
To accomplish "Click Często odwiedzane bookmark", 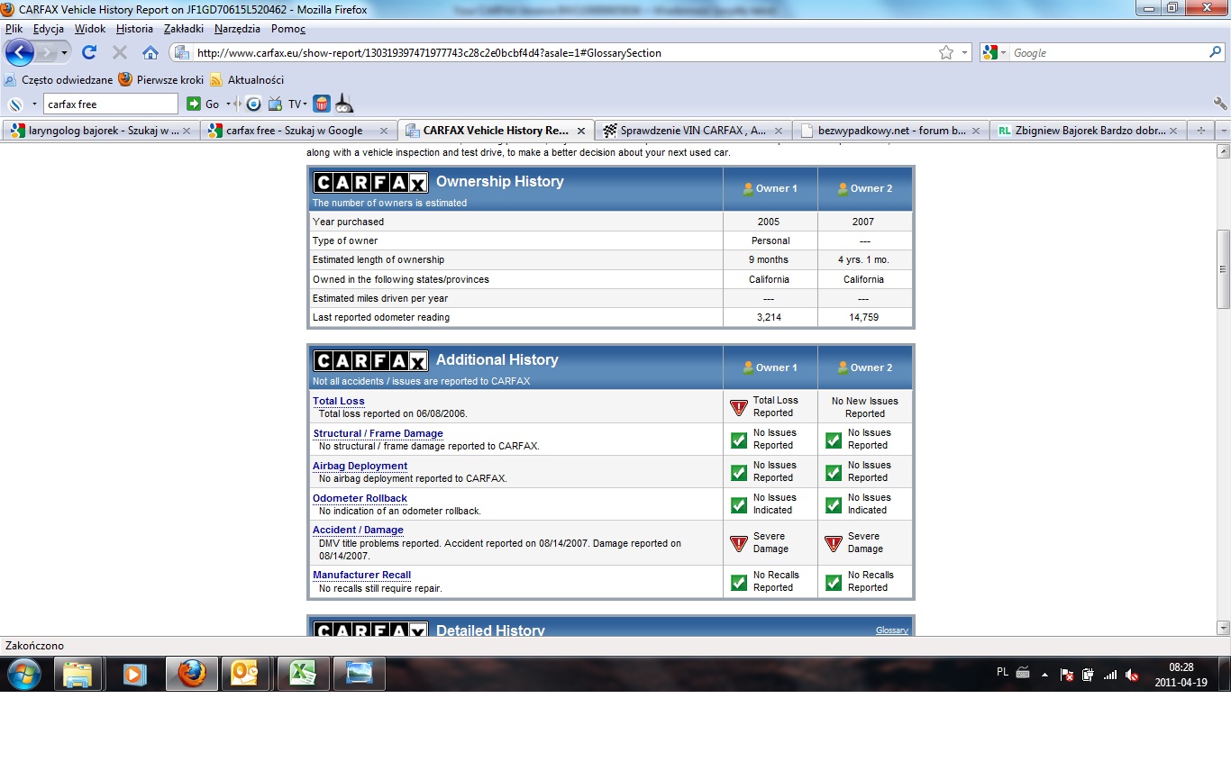I will pyautogui.click(x=60, y=79).
